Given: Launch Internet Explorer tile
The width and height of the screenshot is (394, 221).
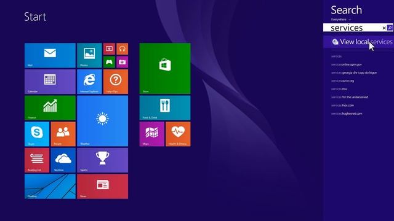Looking at the screenshot, I should tap(89, 82).
